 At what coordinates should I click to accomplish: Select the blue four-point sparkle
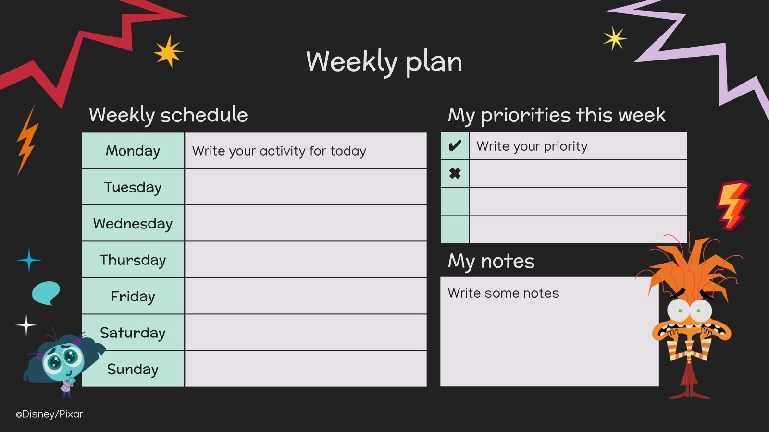(x=29, y=260)
